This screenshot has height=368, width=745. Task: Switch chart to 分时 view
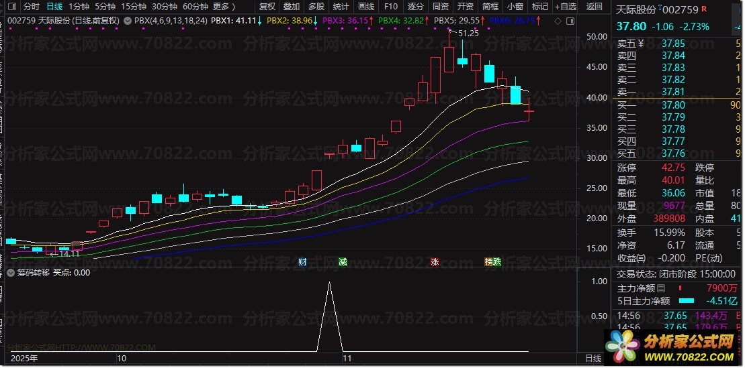click(x=32, y=7)
